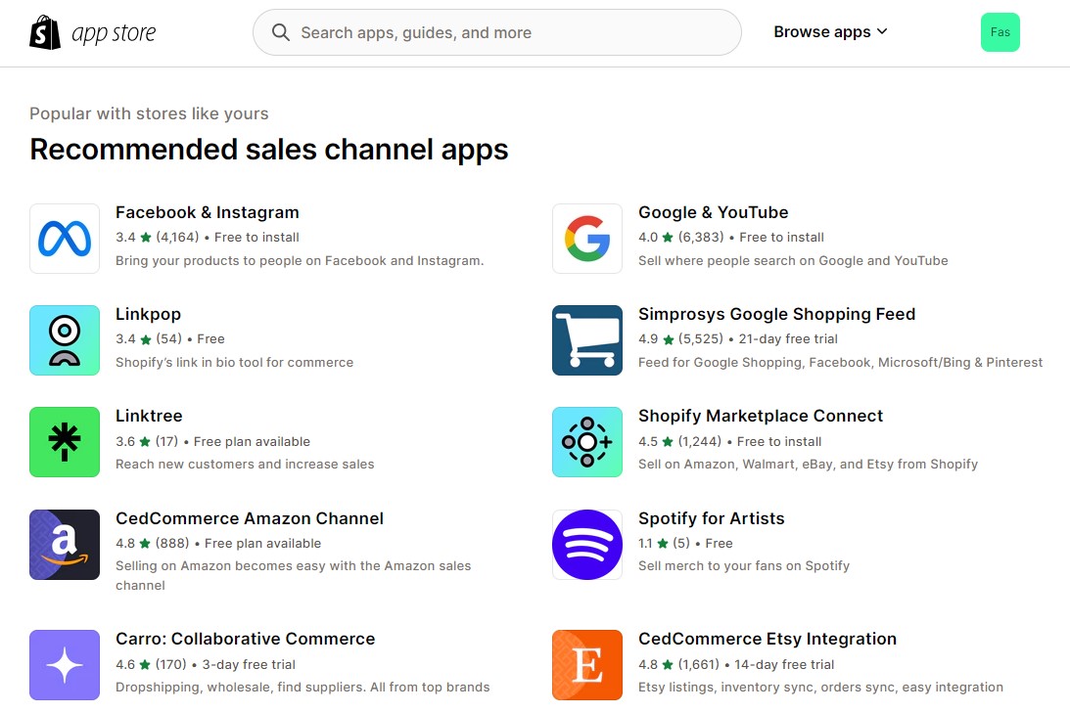Click 'Shopify's link in bio tool for commerce'
The width and height of the screenshot is (1070, 712).
click(x=234, y=362)
